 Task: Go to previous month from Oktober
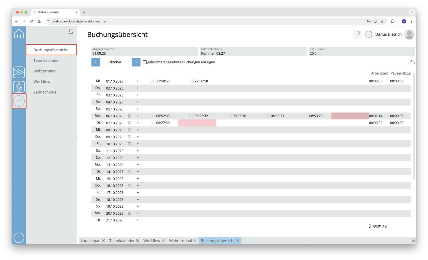(96, 62)
